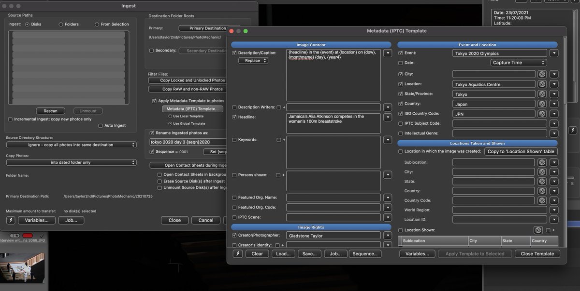
Task: Click Cancel in the Ingest window
Action: [x=206, y=220]
